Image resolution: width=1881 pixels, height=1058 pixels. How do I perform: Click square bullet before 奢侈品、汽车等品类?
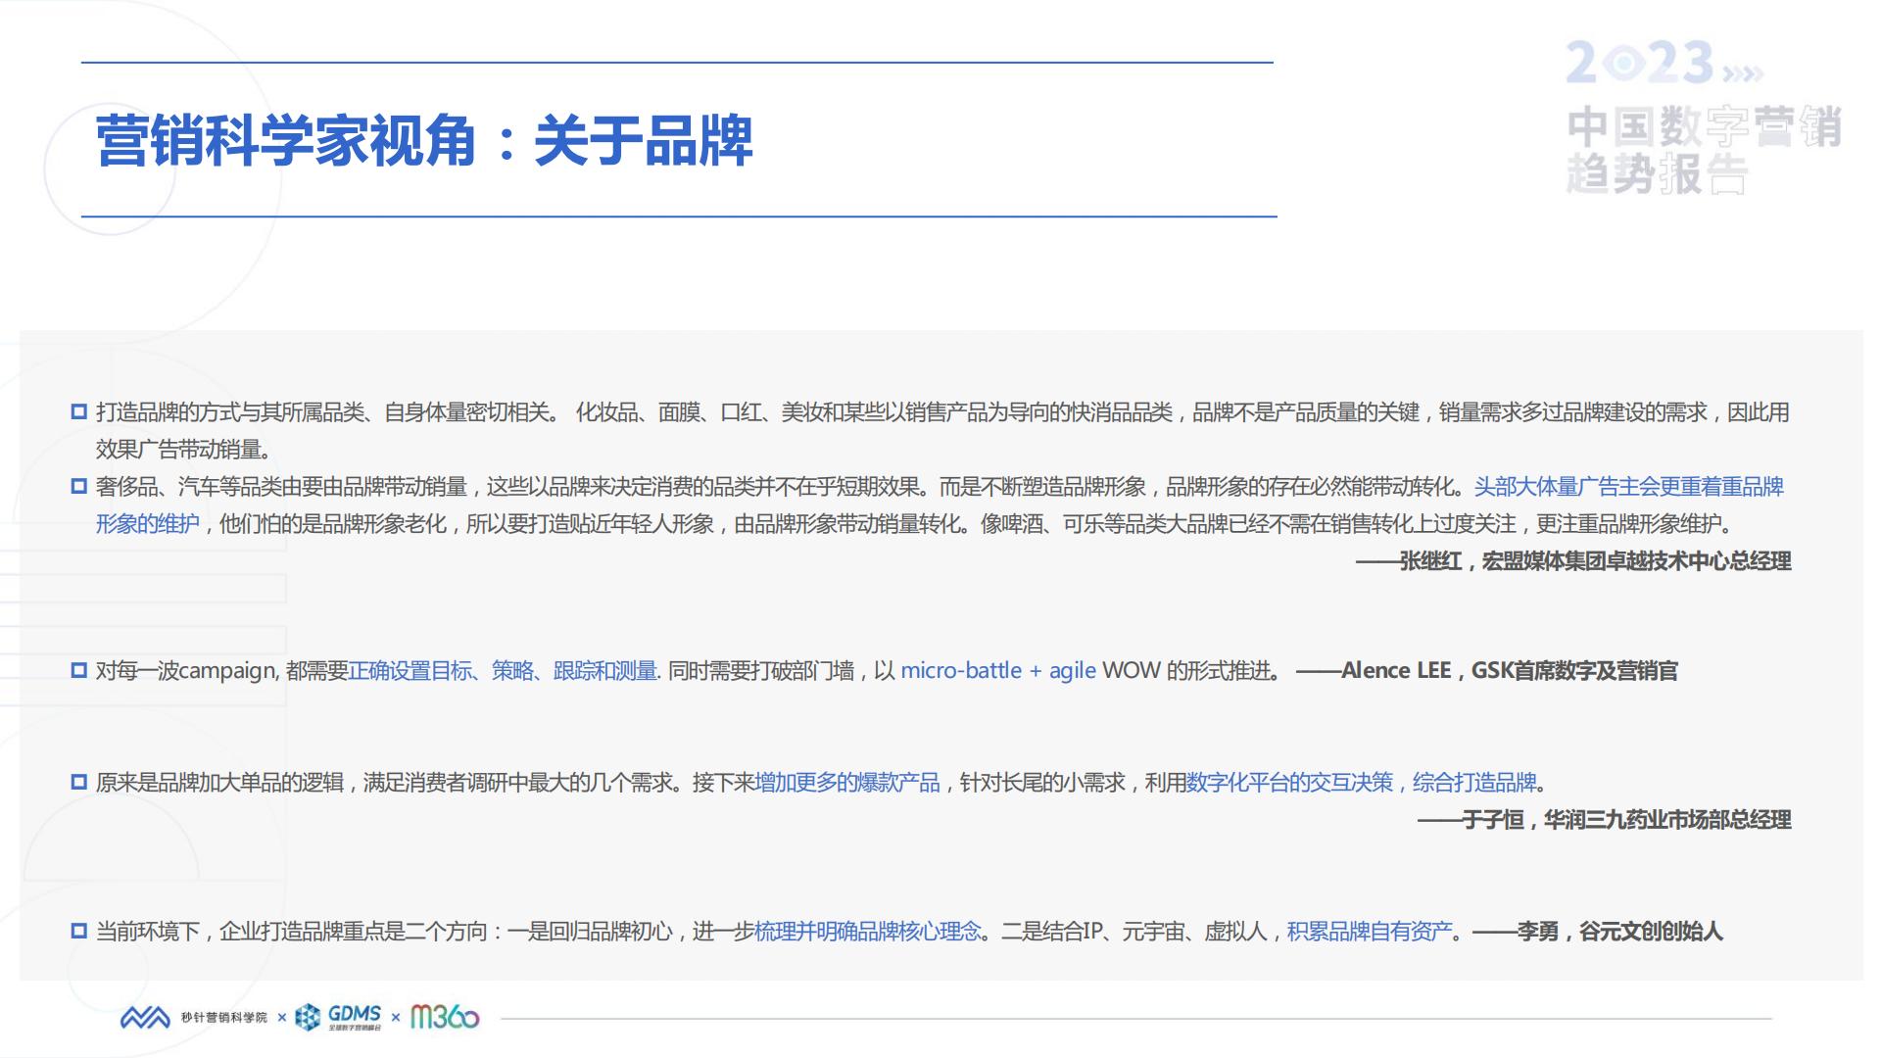click(79, 486)
